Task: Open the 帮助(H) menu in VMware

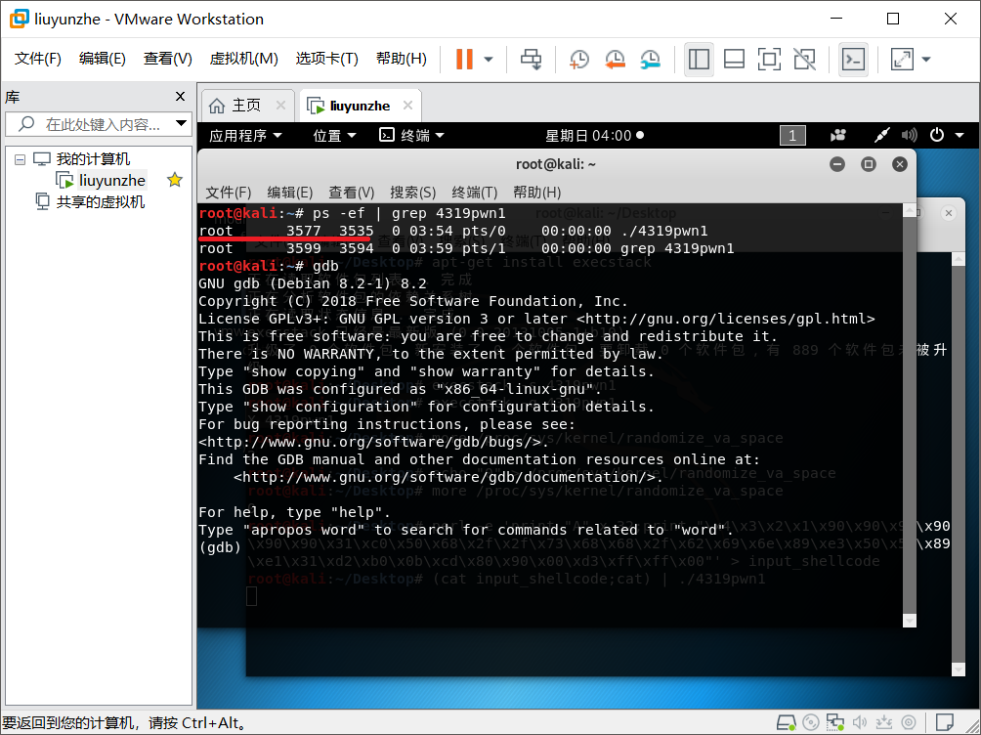Action: point(401,59)
